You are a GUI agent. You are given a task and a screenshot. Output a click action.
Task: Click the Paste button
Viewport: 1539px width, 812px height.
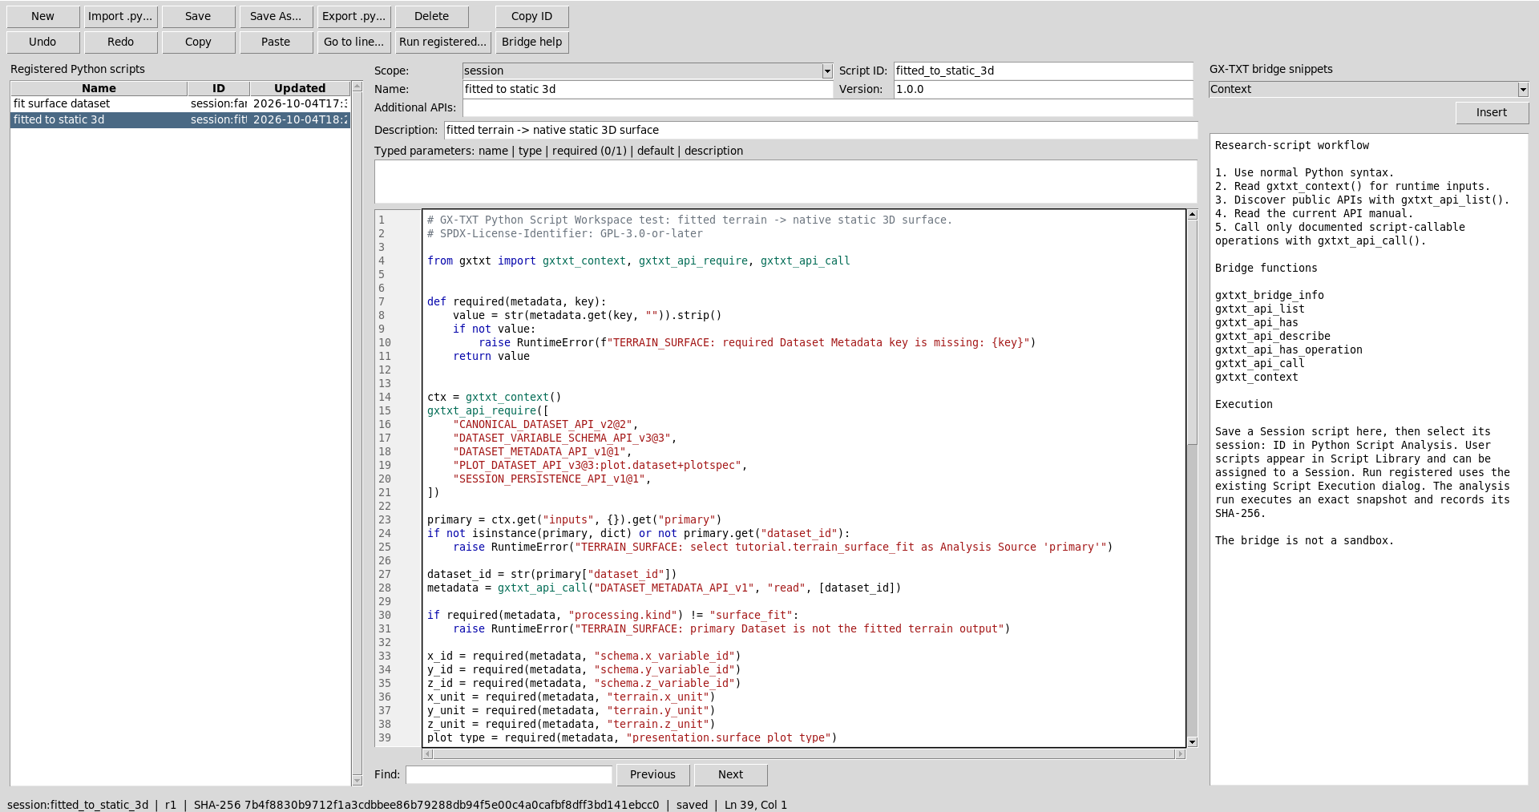tap(276, 42)
